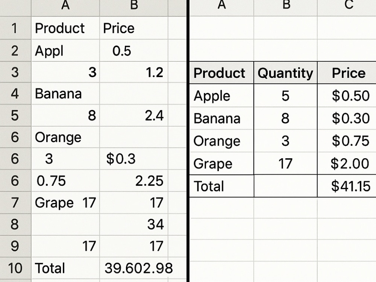Viewport: 376px width, 282px height.
Task: Click the left sheet Price header cell
Action: coord(133,28)
